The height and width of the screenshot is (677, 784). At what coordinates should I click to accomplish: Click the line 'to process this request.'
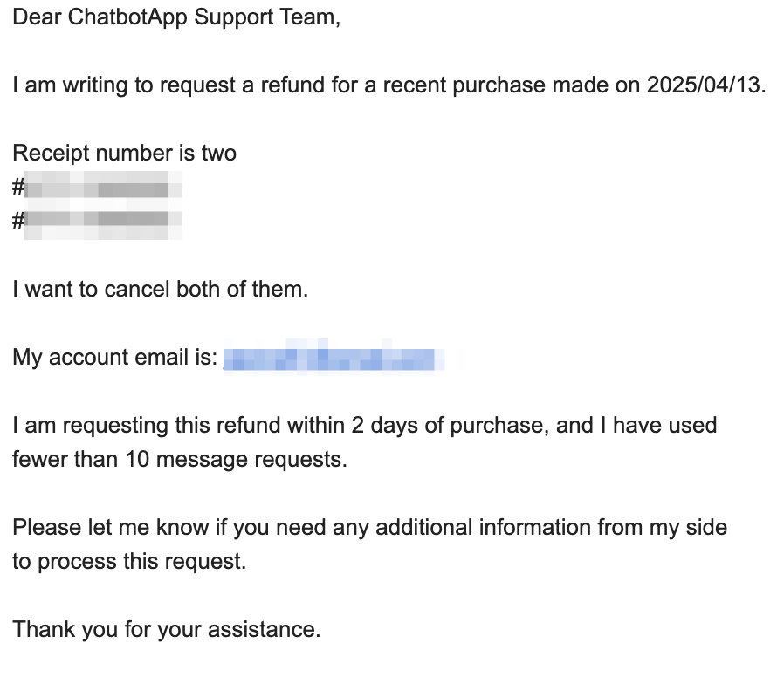point(129,562)
